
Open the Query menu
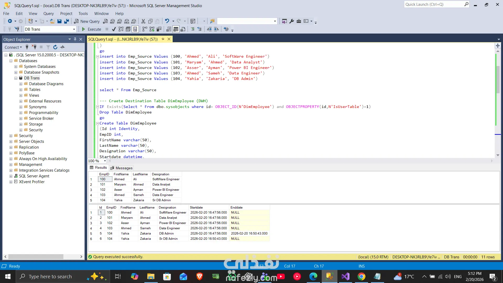click(48, 14)
